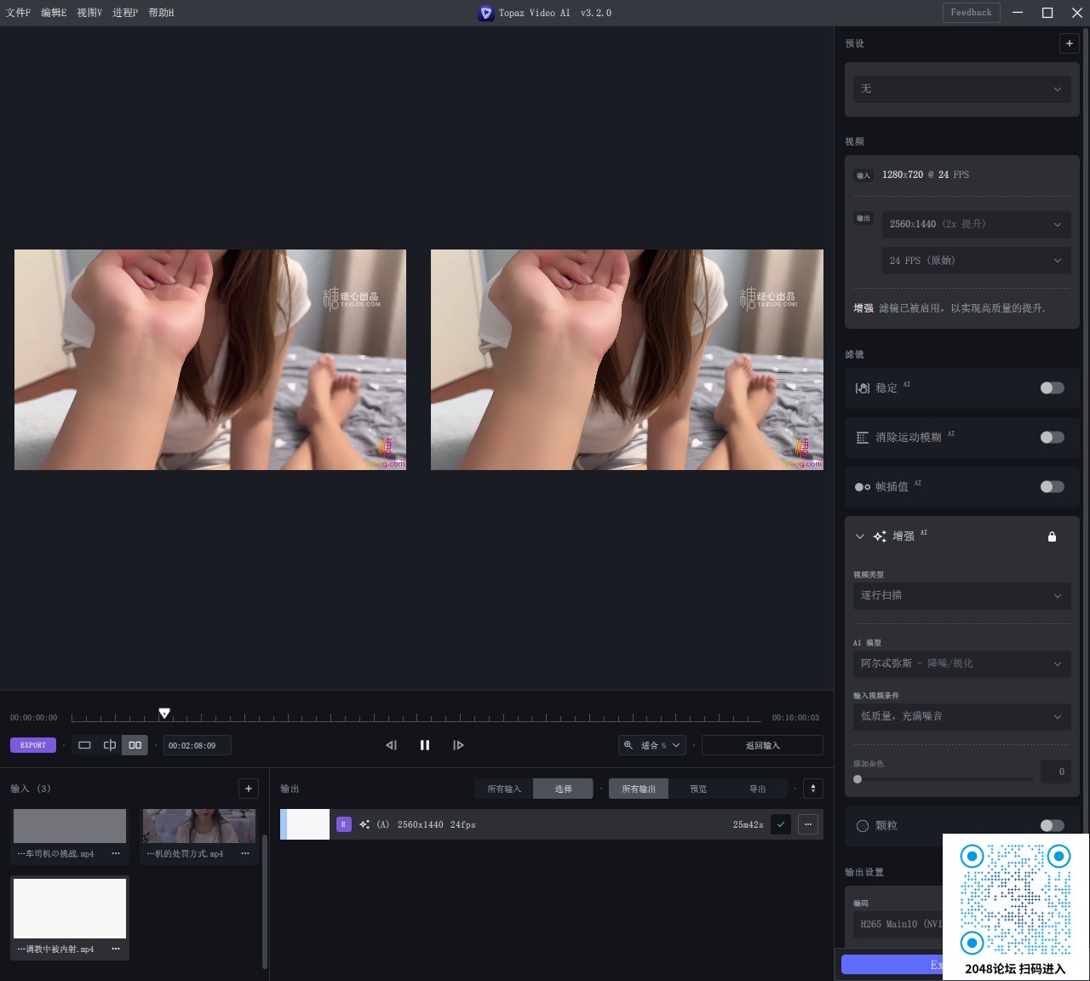Toggle the 稳定 stabilization switch

point(1052,388)
